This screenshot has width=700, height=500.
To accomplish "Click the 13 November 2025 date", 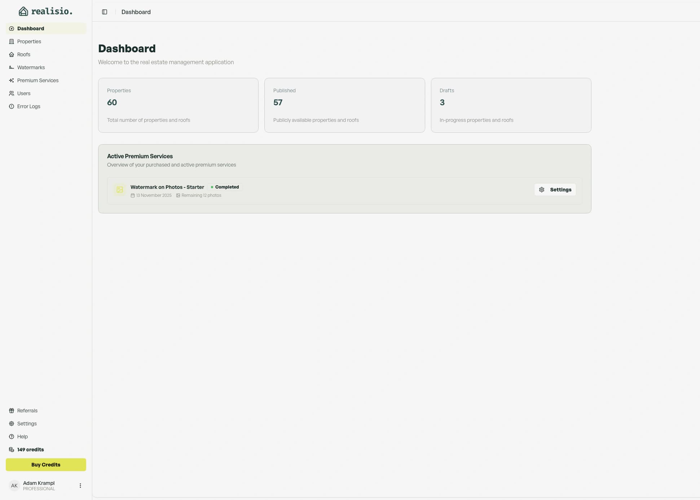I will (x=154, y=195).
